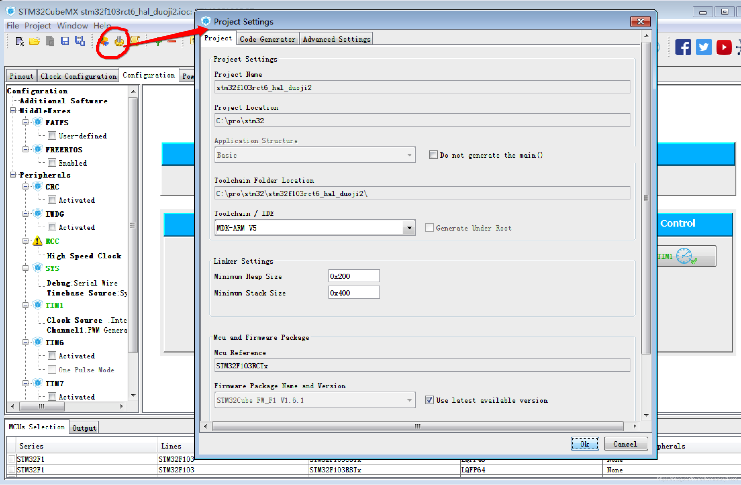Viewport: 741px width, 485px height.
Task: Toggle 'Use latest available version' checkbox
Action: click(x=428, y=401)
